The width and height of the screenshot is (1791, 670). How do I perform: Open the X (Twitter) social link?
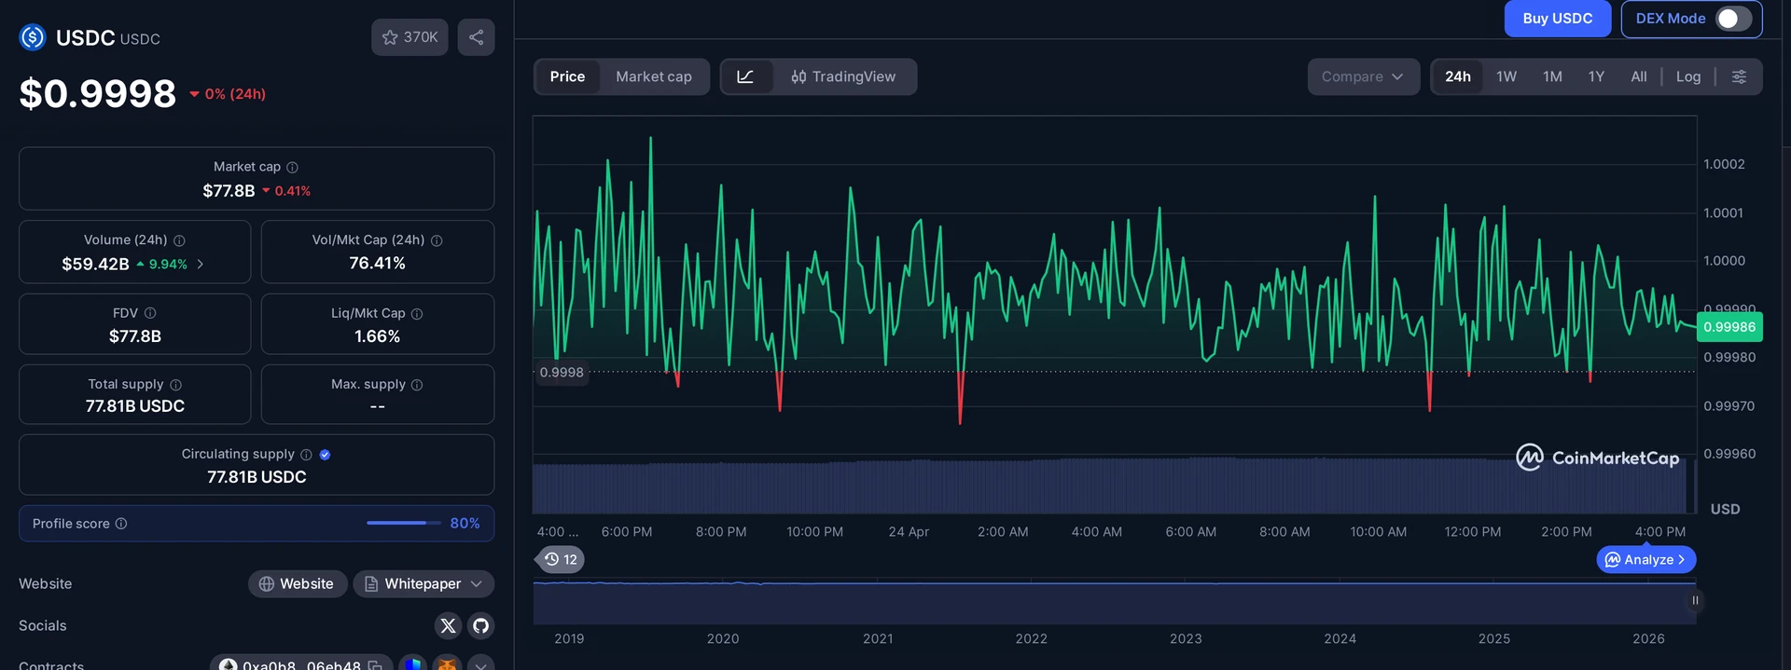coord(448,625)
